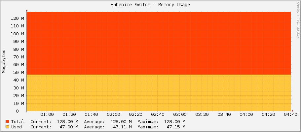Click the '01:00' time axis label
Viewport: 301px width, 132px height.
(47, 115)
